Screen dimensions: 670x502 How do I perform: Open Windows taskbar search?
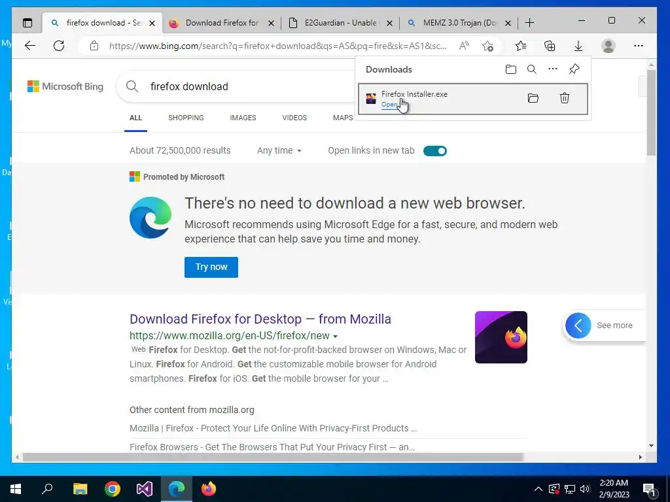point(47,489)
